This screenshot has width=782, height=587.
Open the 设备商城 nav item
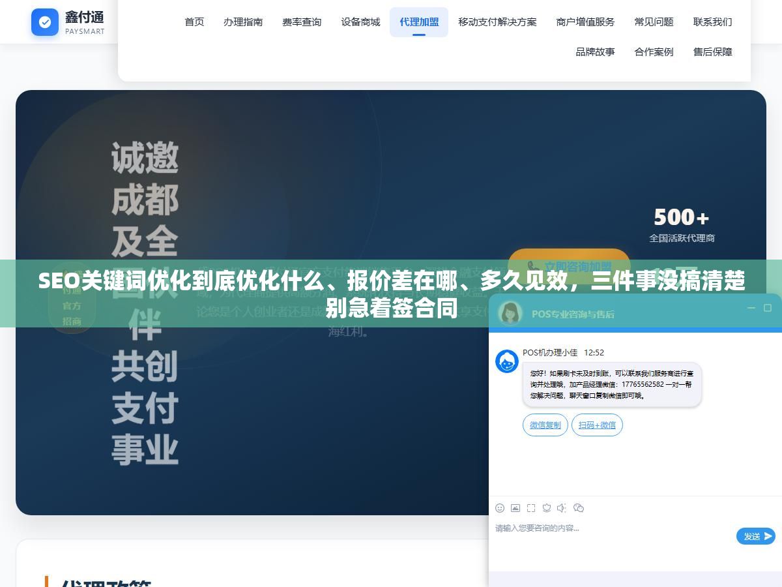pos(360,22)
